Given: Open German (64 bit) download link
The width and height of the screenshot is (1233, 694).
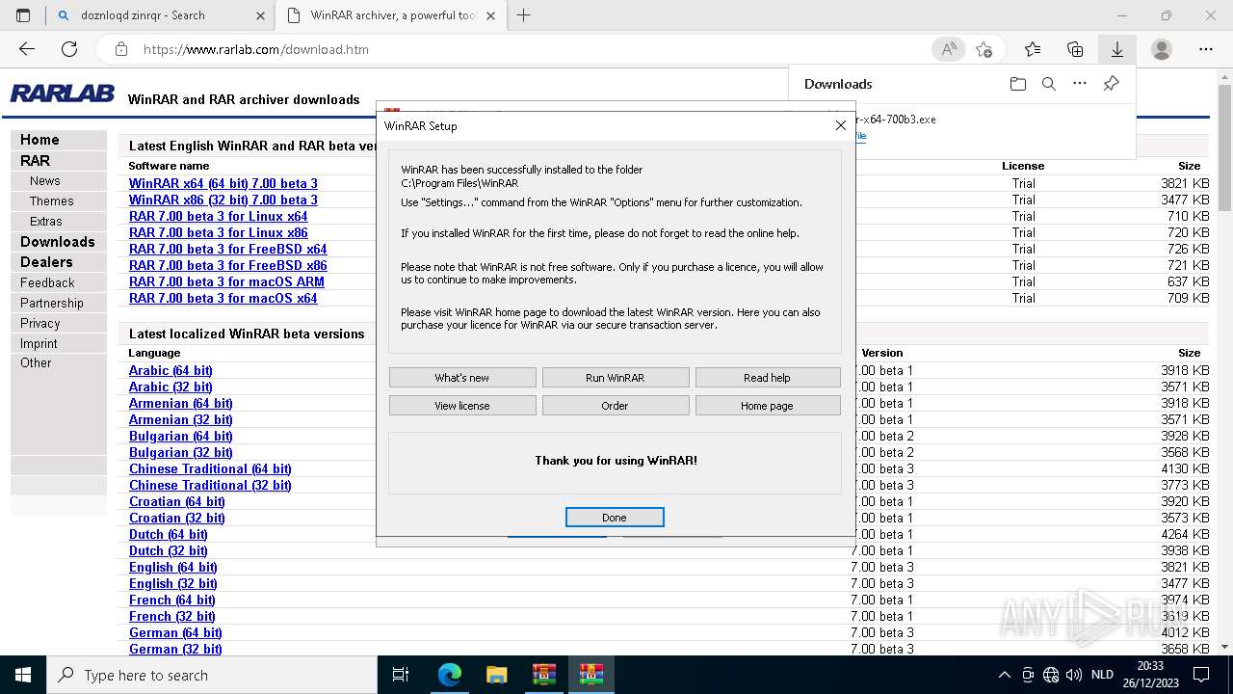Looking at the screenshot, I should point(175,632).
